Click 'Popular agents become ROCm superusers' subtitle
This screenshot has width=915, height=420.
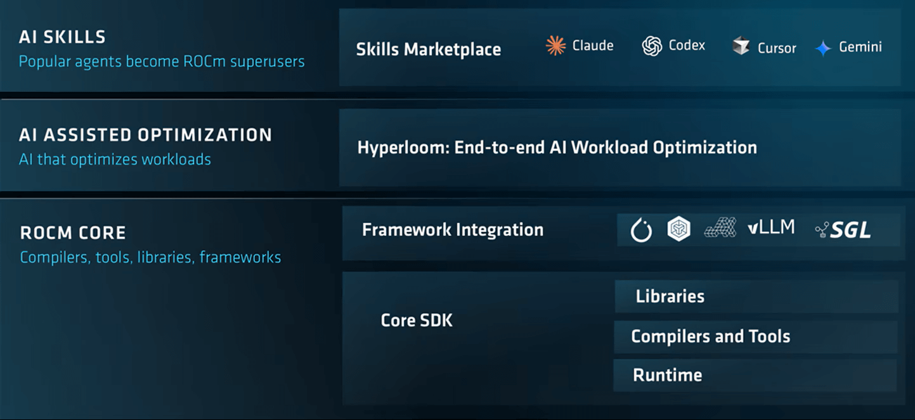coord(162,61)
